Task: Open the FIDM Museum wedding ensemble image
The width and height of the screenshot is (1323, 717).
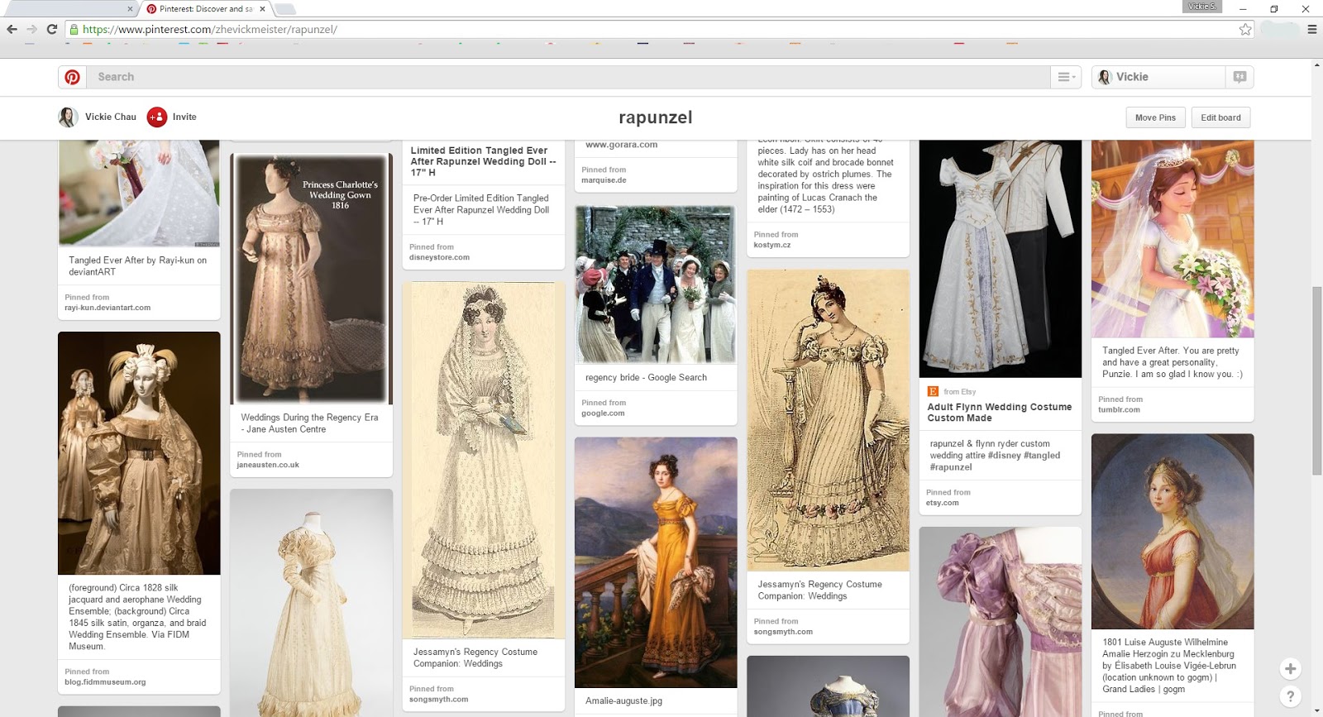Action: [139, 453]
